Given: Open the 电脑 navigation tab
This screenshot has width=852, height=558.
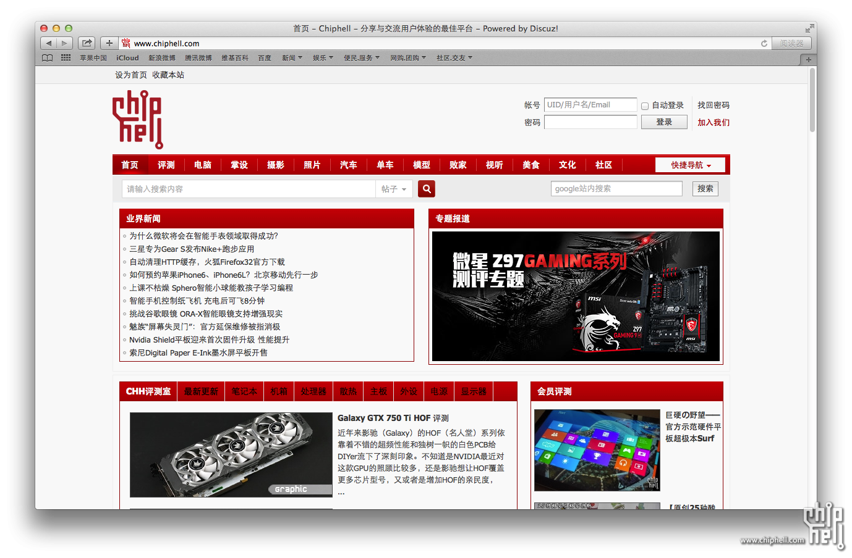Looking at the screenshot, I should (x=203, y=165).
